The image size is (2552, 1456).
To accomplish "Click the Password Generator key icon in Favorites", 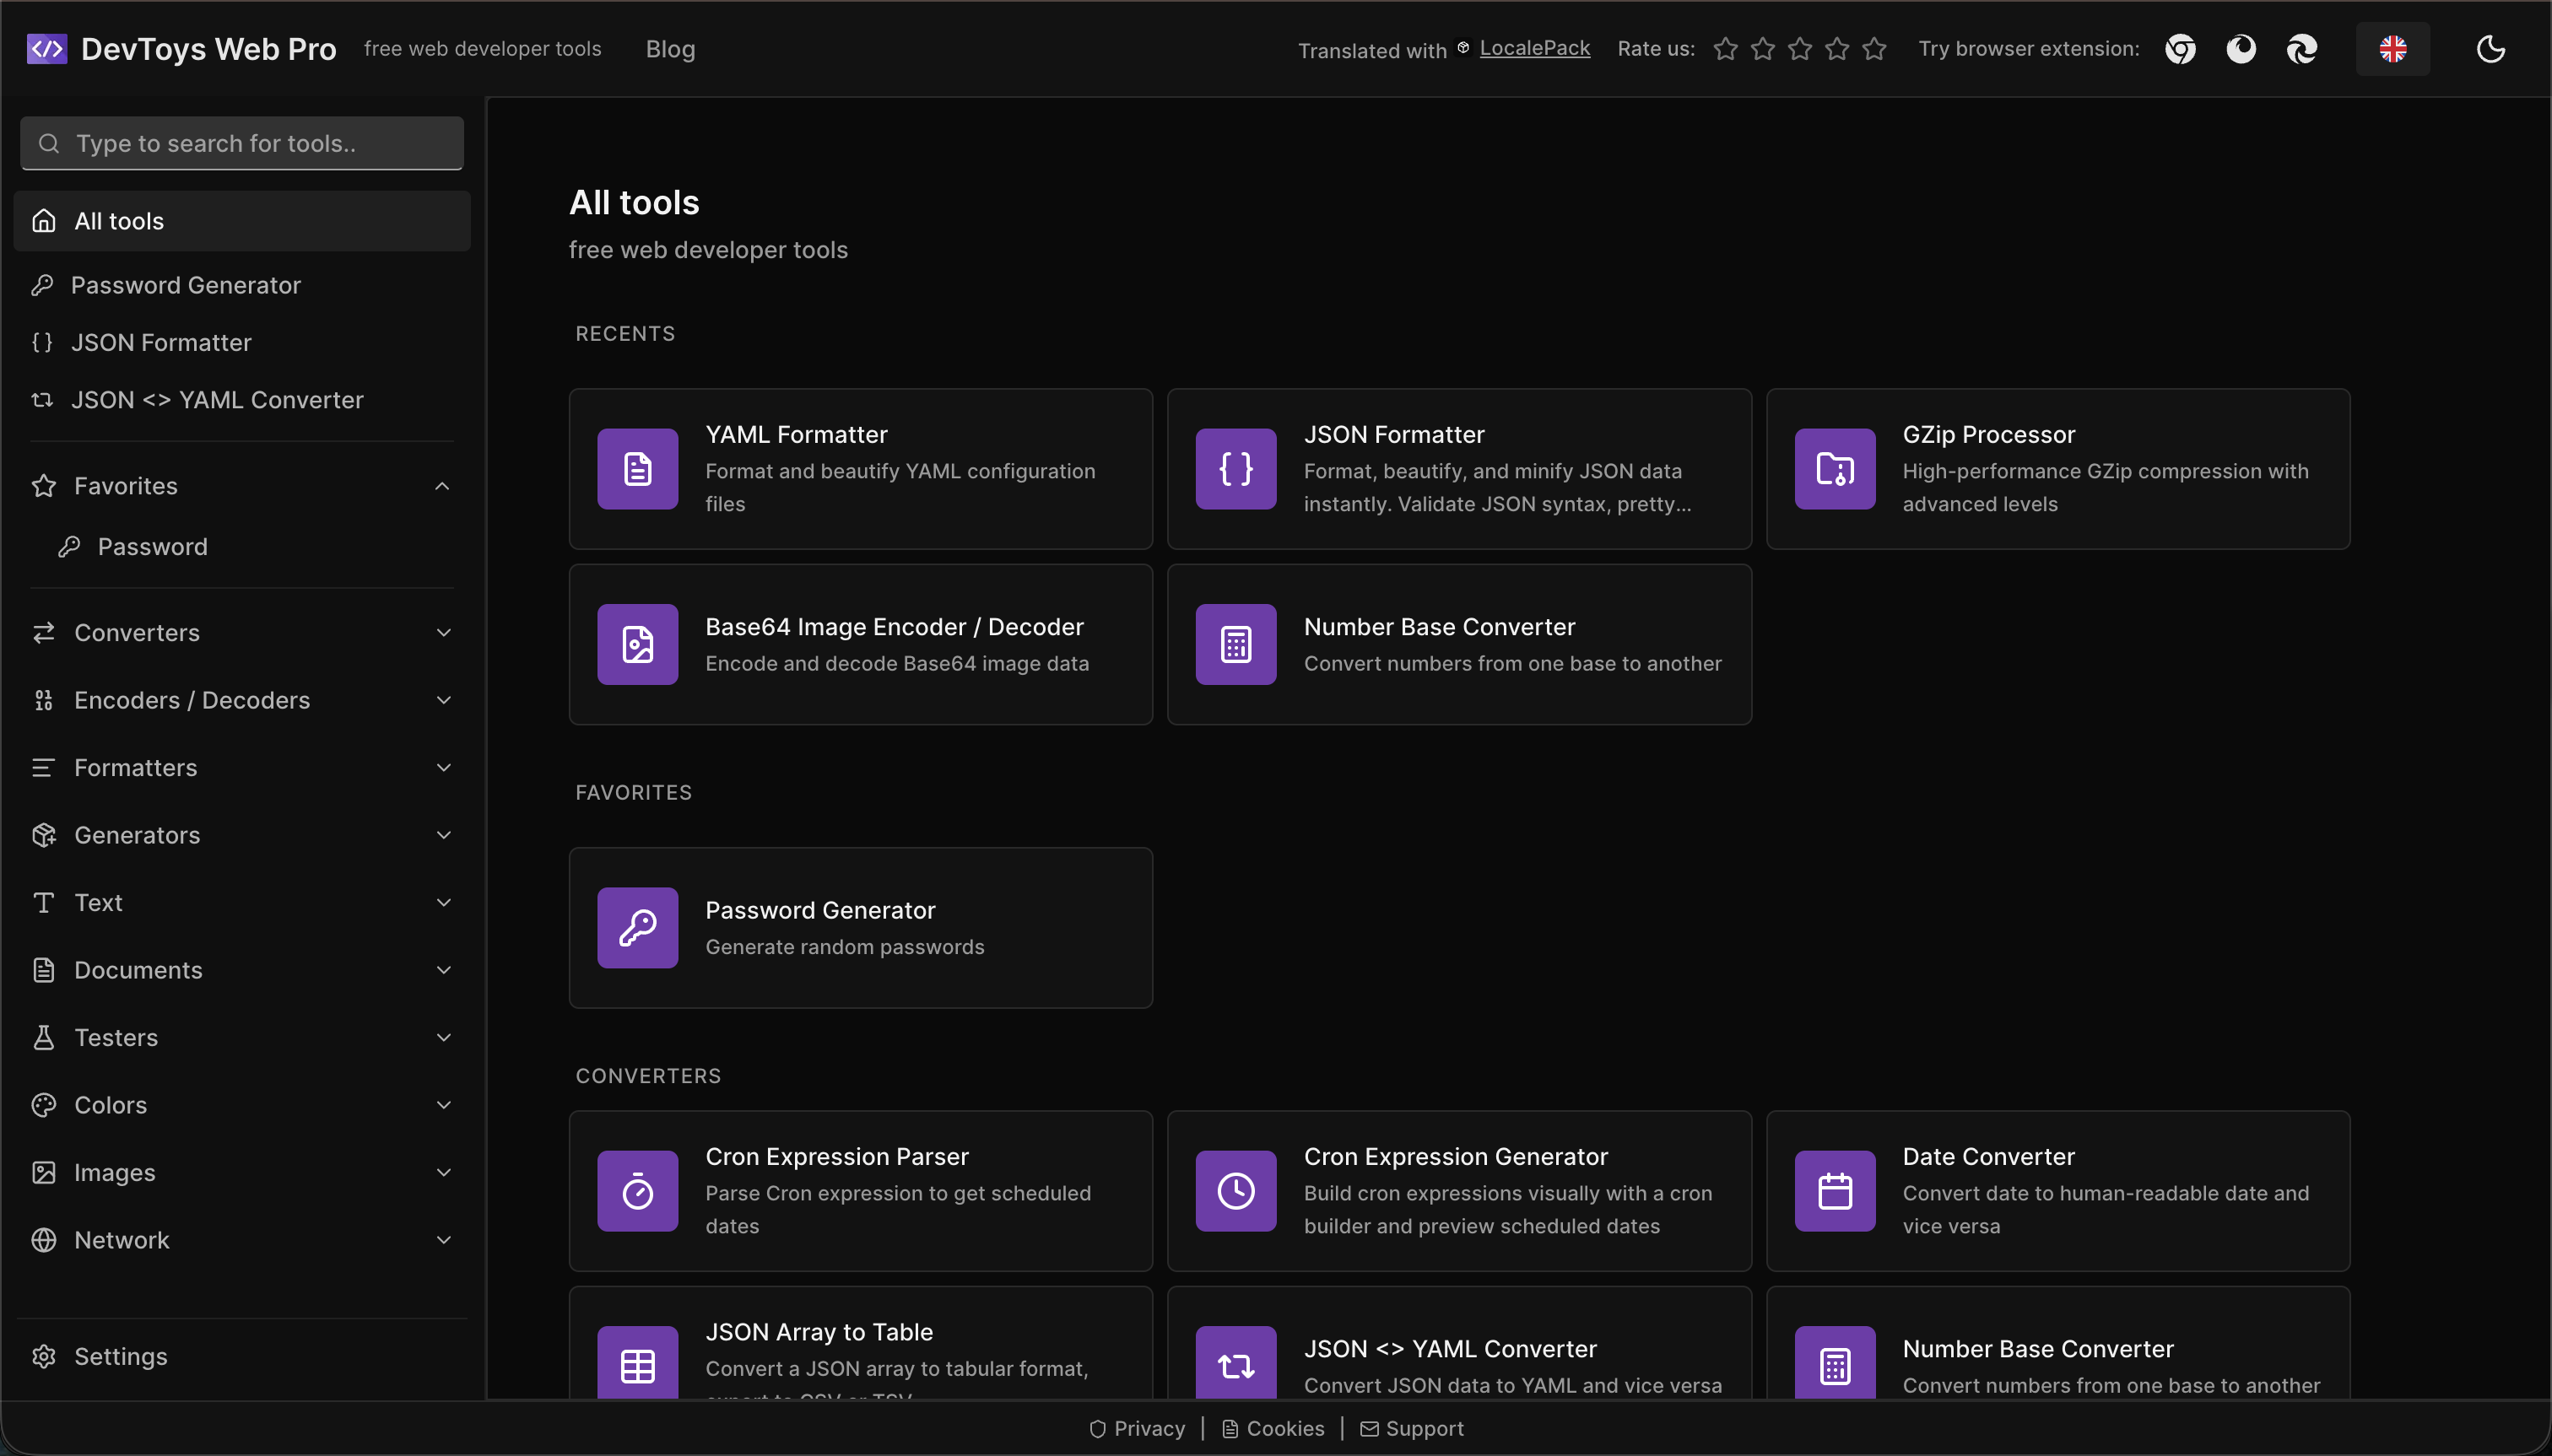I will pyautogui.click(x=637, y=927).
